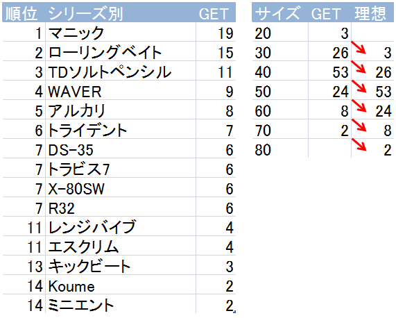
Task: Select the TDソルトペンシル cell
Action: (x=121, y=71)
